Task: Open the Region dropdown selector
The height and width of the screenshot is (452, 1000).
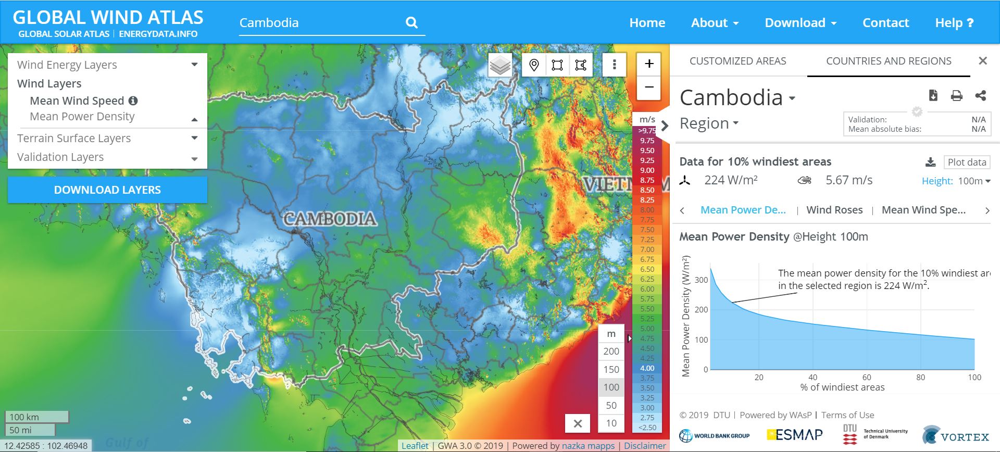Action: pos(709,123)
